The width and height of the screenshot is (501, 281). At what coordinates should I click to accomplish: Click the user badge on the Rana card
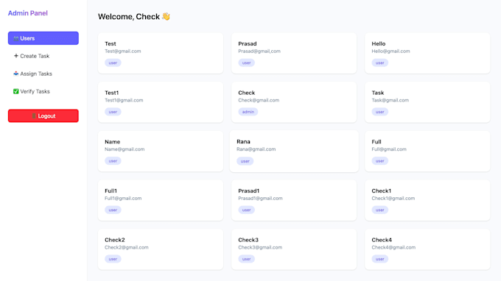pyautogui.click(x=245, y=161)
